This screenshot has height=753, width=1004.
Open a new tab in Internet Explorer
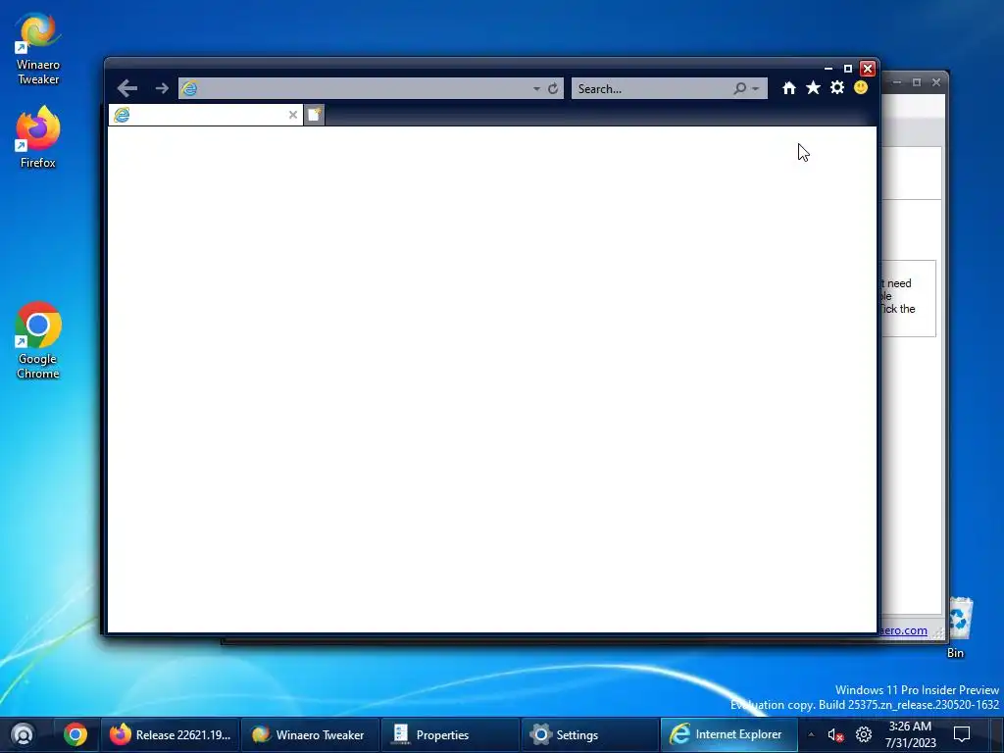tap(314, 115)
